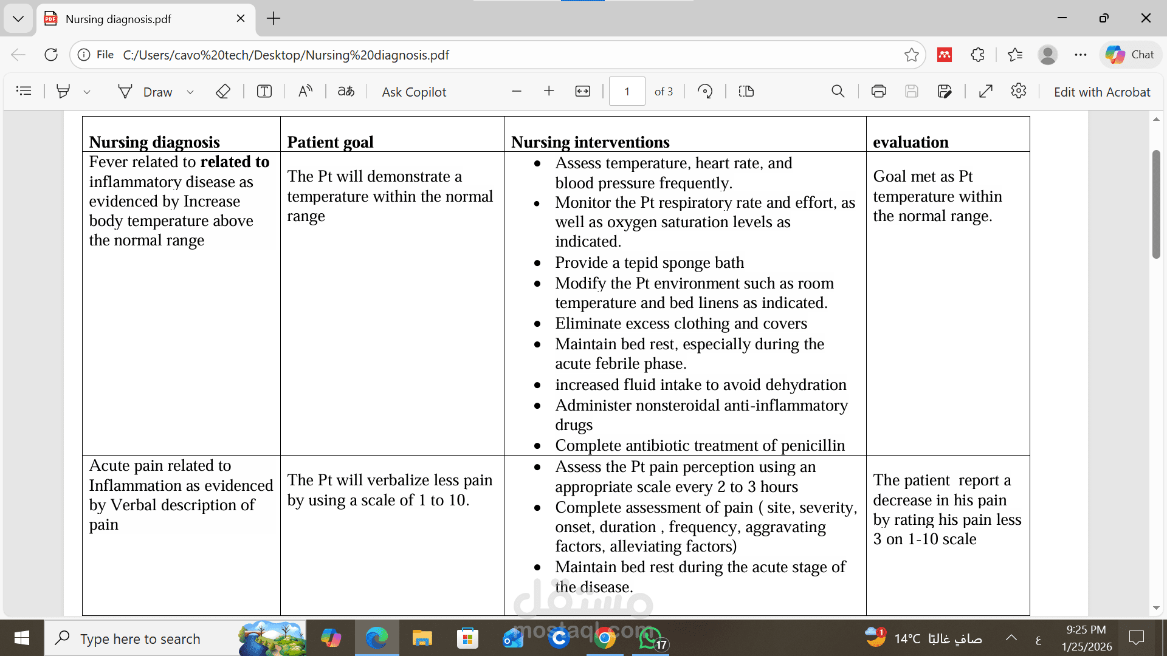The height and width of the screenshot is (656, 1167).
Task: Click the page number field
Action: (627, 91)
